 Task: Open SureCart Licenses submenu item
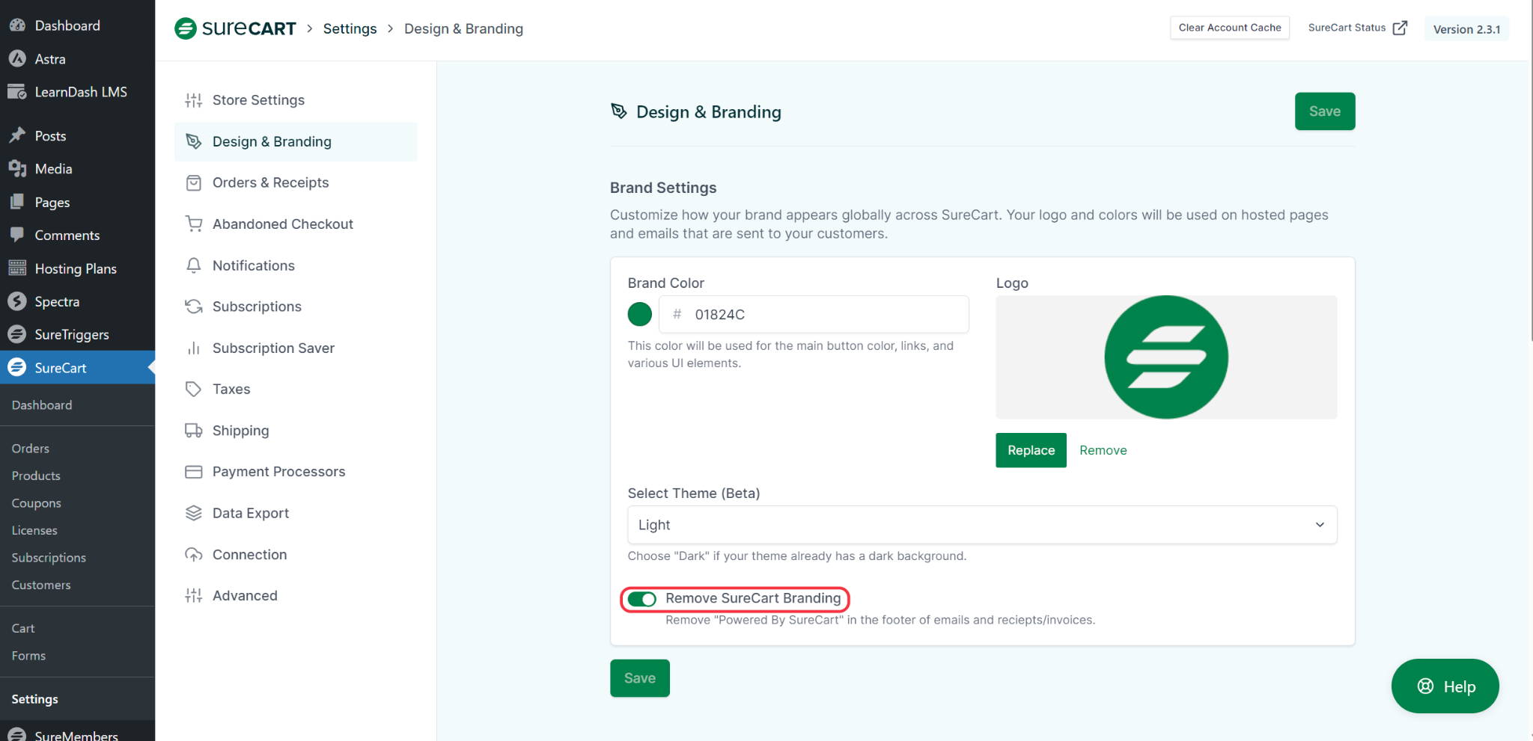34,530
